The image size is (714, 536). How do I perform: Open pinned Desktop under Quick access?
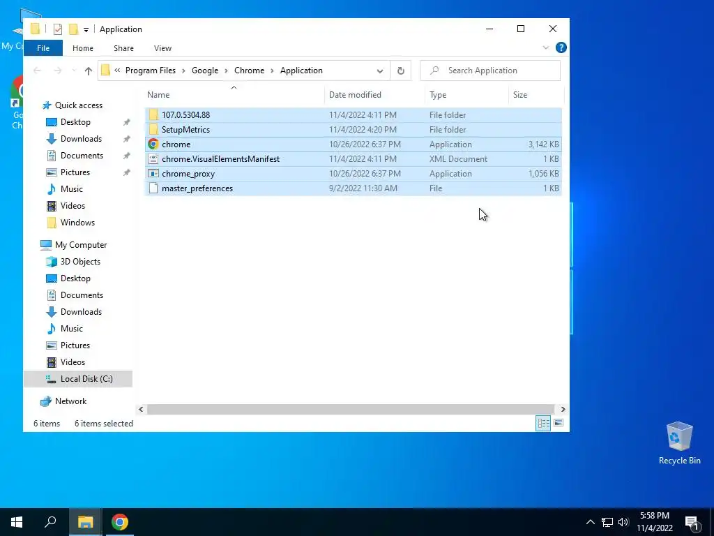75,122
